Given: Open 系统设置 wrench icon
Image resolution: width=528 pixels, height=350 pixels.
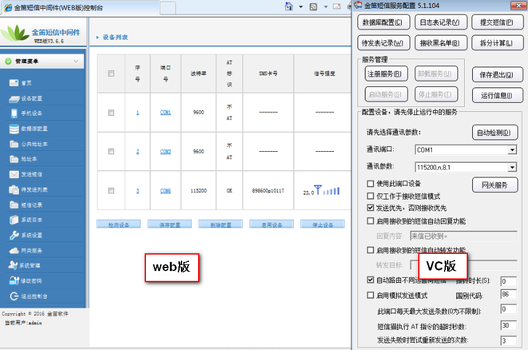Looking at the screenshot, I should tap(15, 236).
